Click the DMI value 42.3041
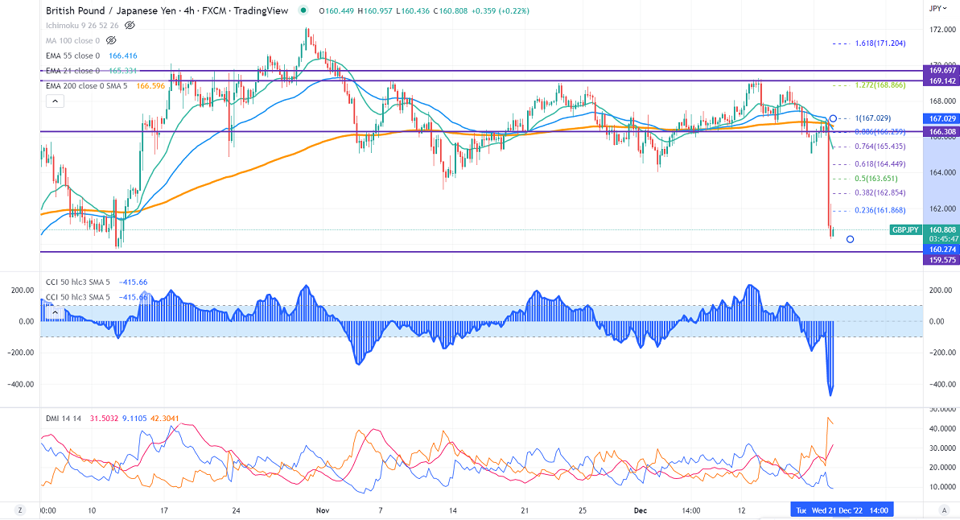This screenshot has width=960, height=520. pyautogui.click(x=165, y=419)
